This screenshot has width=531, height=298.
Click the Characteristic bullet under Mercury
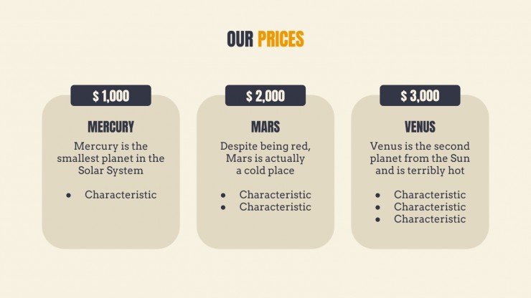click(121, 195)
